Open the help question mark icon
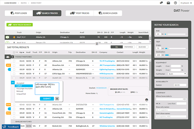 pyautogui.click(x=175, y=3)
